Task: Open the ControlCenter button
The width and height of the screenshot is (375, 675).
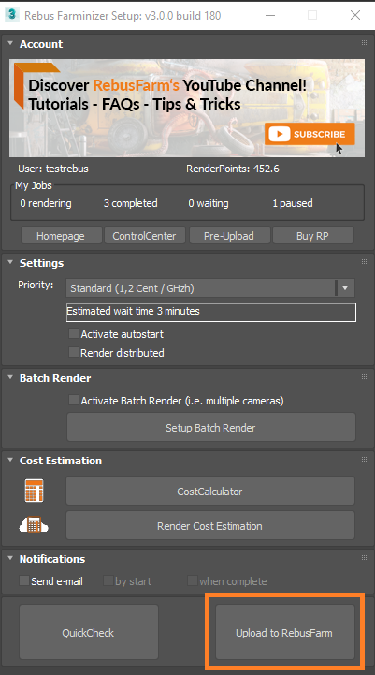Action: [145, 236]
